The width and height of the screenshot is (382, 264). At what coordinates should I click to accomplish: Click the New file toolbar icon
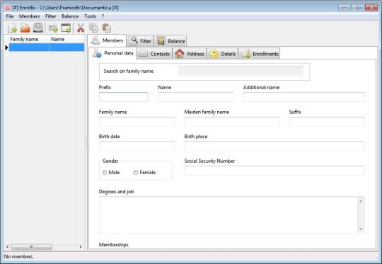coord(12,28)
